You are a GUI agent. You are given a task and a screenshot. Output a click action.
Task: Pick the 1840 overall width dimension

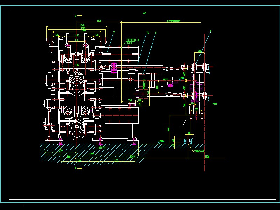click(82, 25)
